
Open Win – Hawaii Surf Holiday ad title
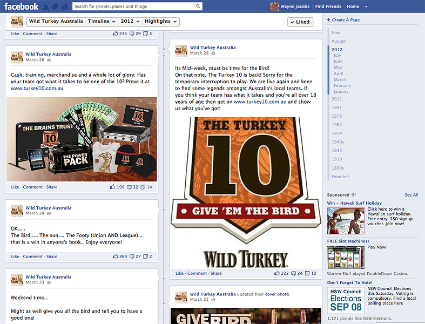click(x=354, y=203)
